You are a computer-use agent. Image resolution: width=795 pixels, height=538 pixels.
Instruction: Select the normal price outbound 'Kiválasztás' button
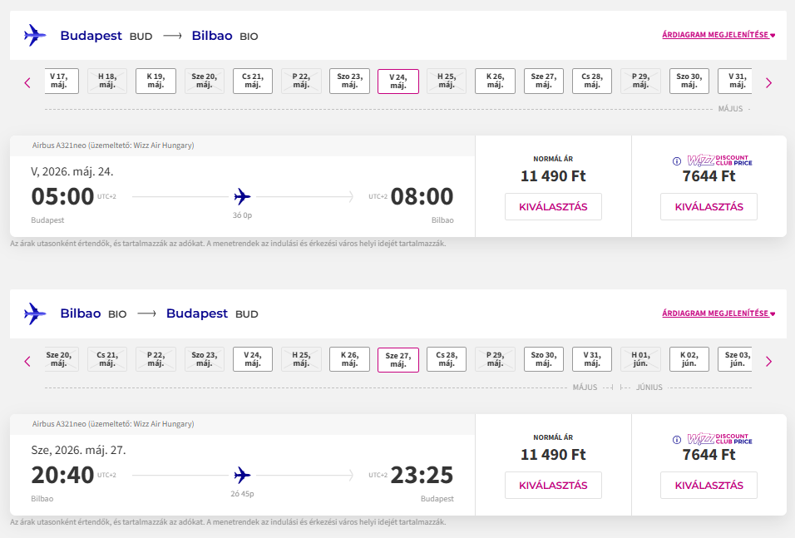click(553, 207)
